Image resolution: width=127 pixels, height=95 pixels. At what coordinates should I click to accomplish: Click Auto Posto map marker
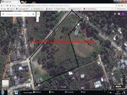coord(24,25)
